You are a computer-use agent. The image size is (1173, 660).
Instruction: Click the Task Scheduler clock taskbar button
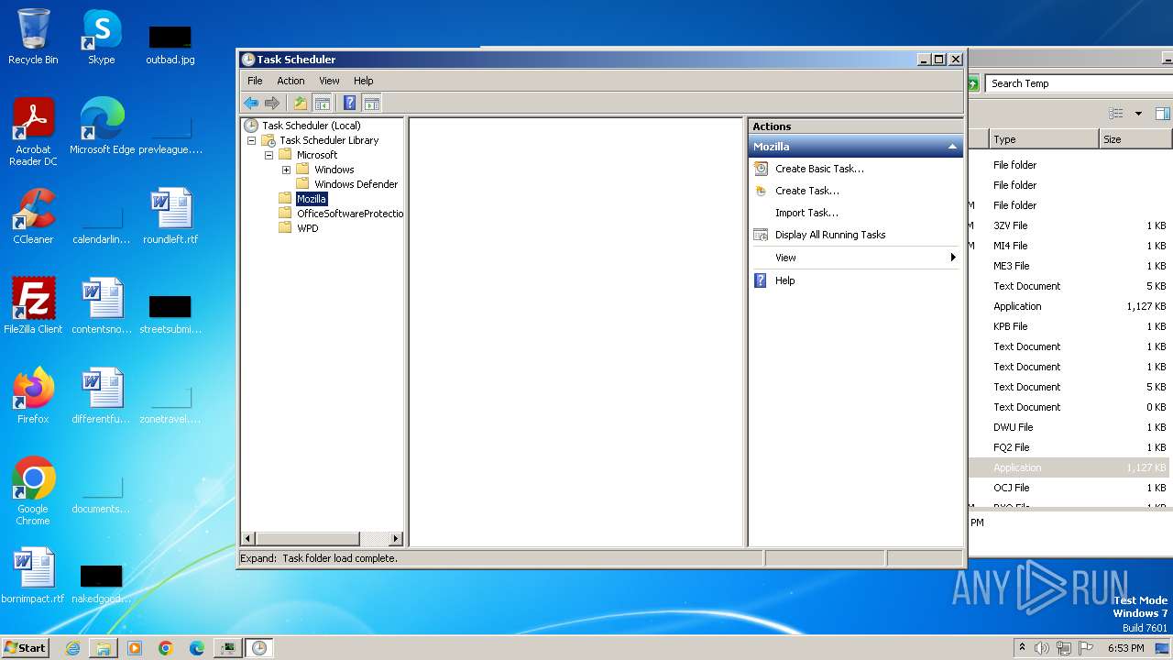coord(259,648)
